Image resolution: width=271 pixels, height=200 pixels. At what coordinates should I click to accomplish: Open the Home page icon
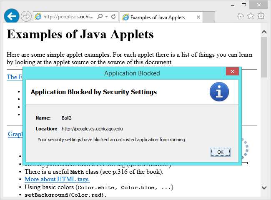[241, 16]
